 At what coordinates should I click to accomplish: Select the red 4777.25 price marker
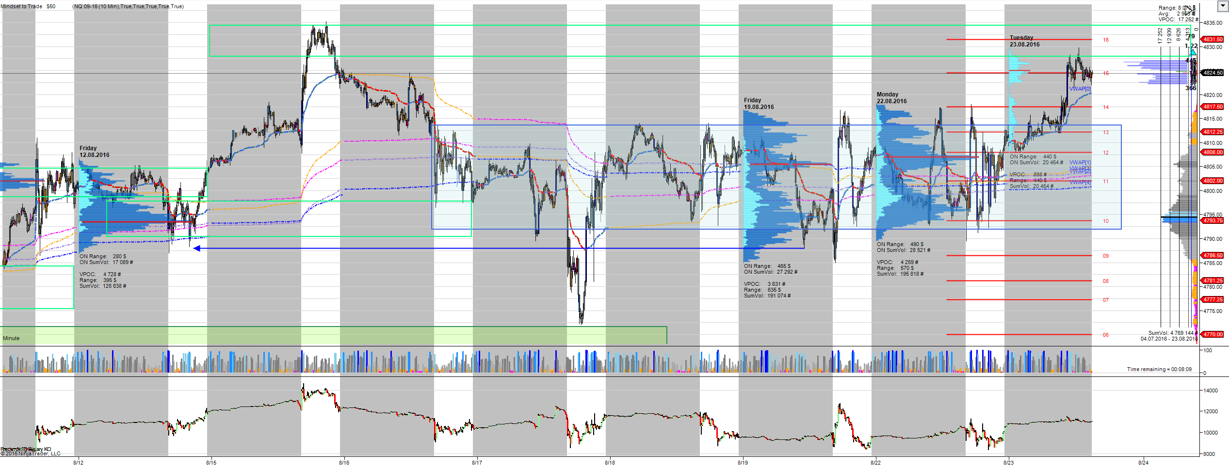point(1212,299)
